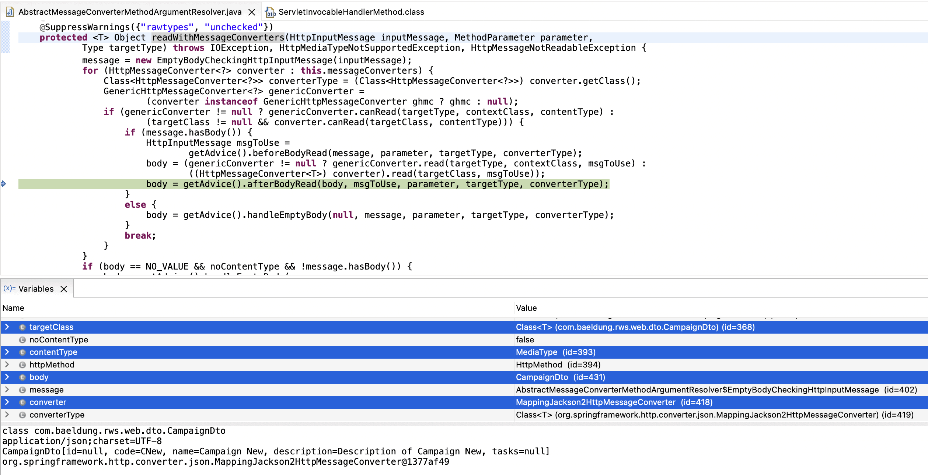Click the Java file icon on the AbstractMessageConverterMethodArgumentResolver tab

[x=10, y=12]
